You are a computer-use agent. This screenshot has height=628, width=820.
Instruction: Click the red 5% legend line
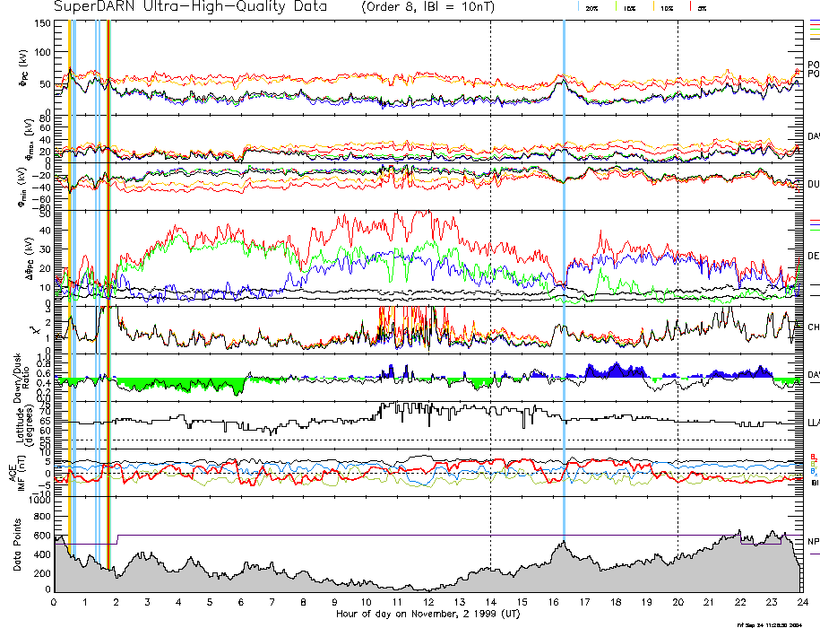tap(691, 6)
